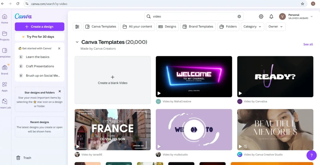Select the Brand Templates filter tab
This screenshot has height=165, width=320.
click(198, 27)
